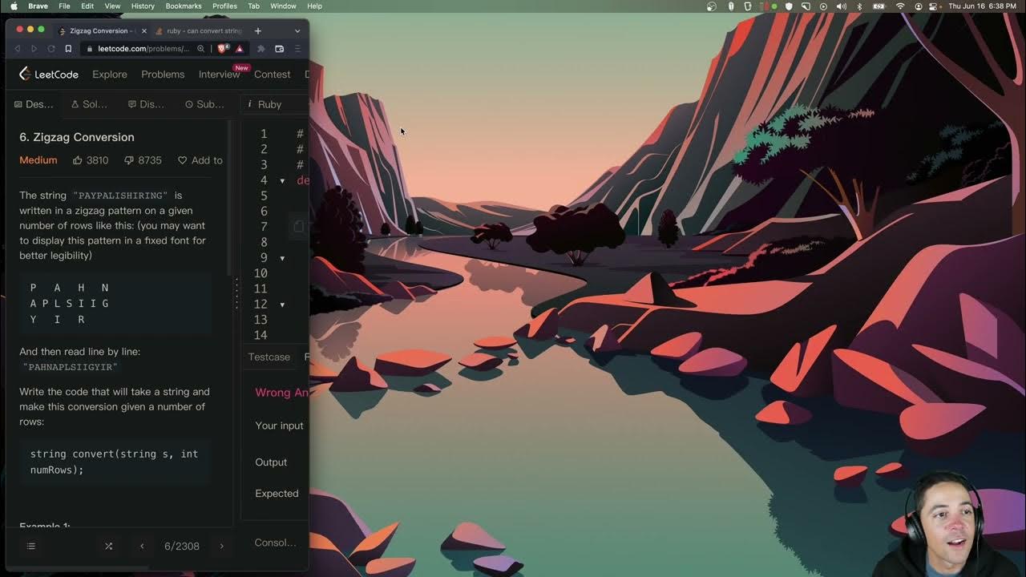1026x577 pixels.
Task: Open Brave Rewards triangle icon
Action: (x=239, y=49)
